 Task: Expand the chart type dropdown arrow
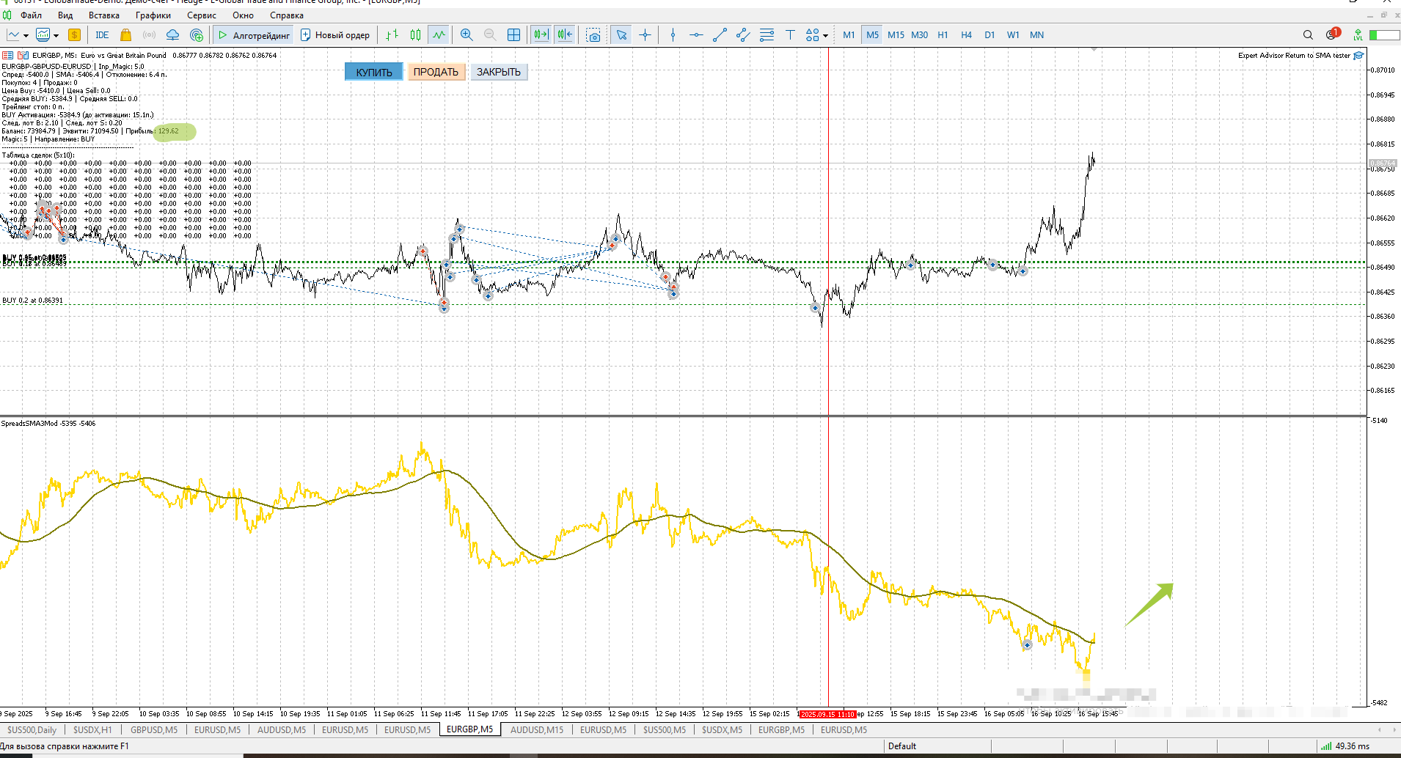(26, 36)
